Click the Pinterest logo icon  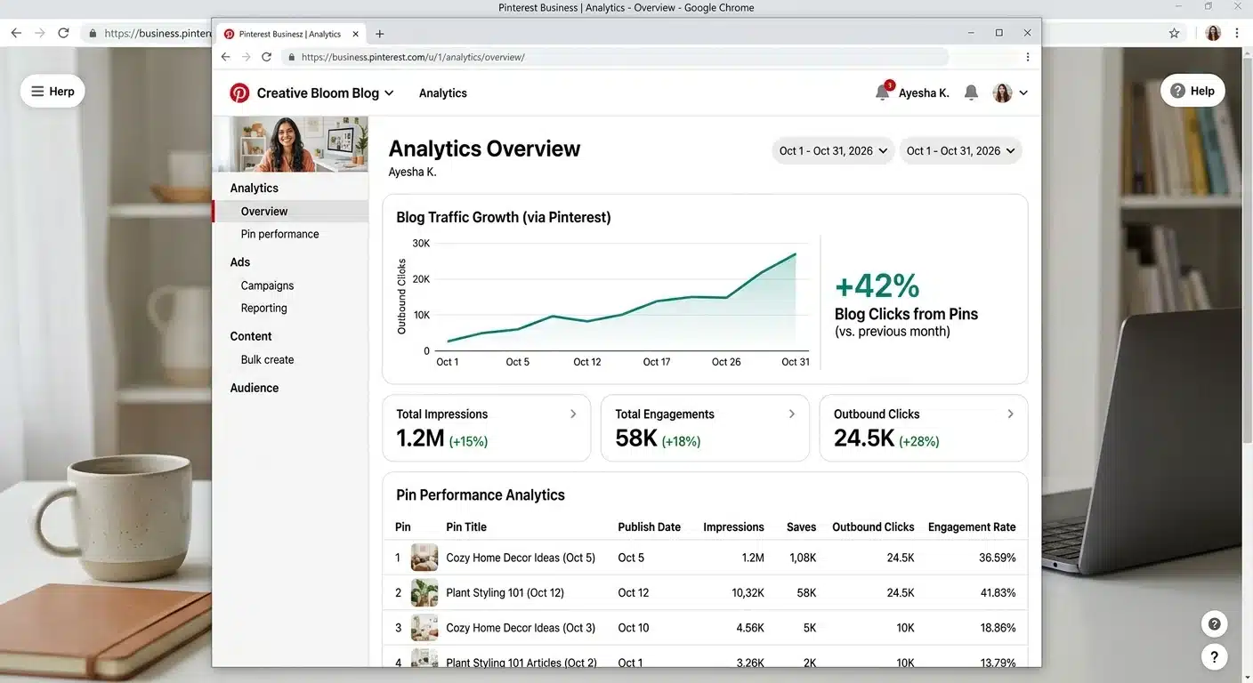[239, 92]
